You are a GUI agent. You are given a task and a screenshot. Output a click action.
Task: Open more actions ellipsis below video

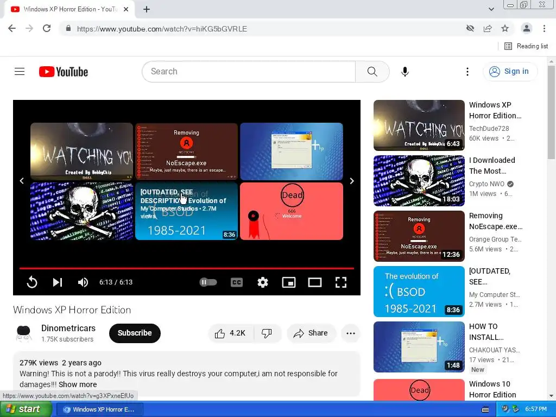(x=351, y=333)
